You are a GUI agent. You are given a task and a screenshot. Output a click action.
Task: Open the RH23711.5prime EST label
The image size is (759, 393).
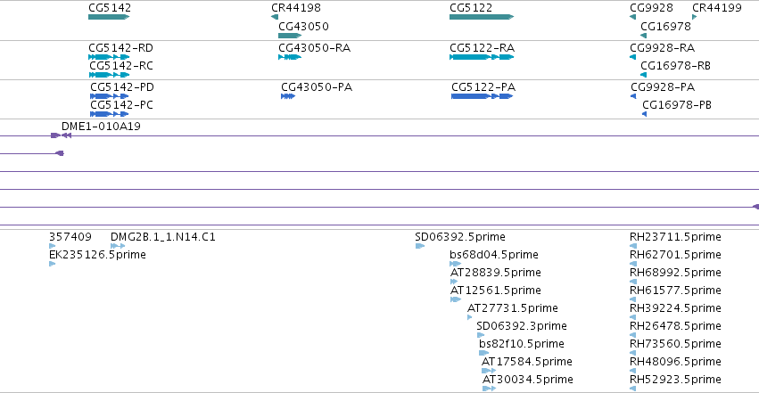coord(675,237)
